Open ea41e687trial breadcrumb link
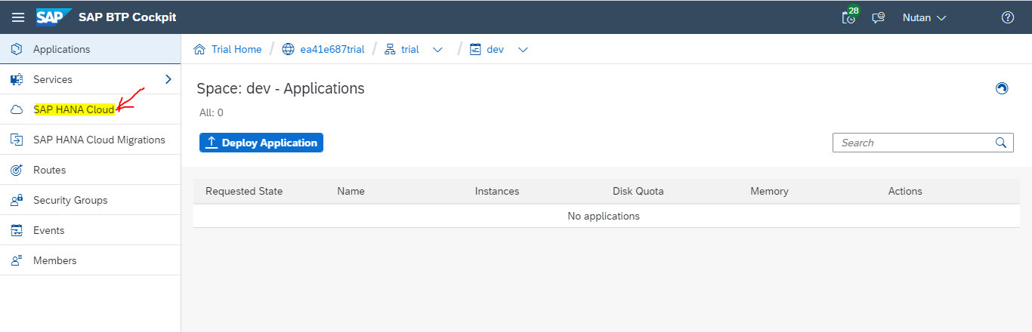 click(332, 49)
